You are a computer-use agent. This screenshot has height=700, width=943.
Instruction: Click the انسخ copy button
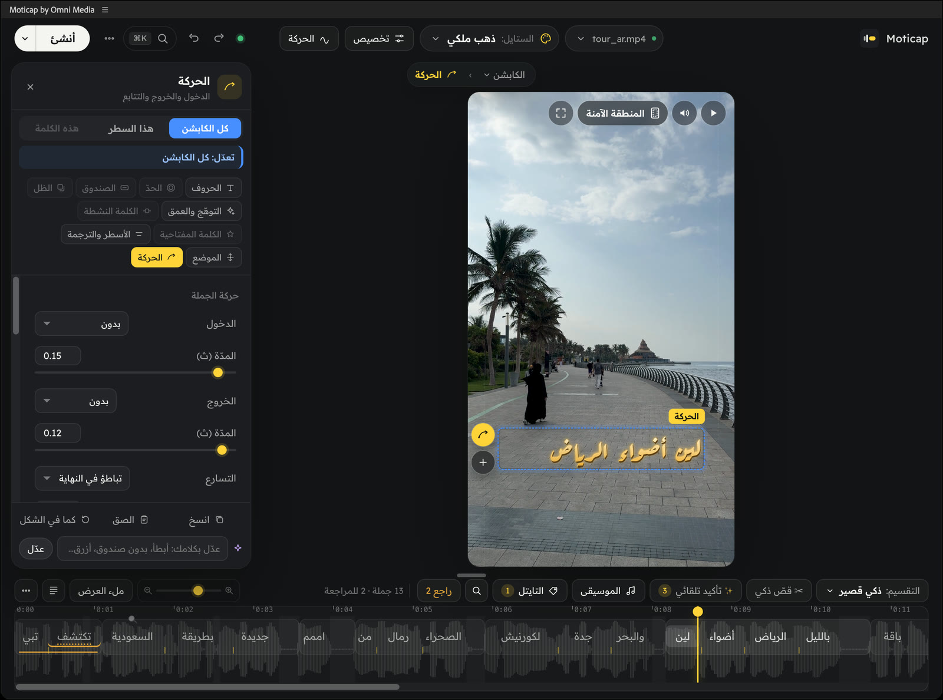click(206, 520)
